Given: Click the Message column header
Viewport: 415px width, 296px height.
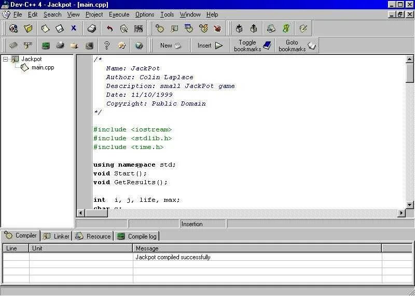Looking at the screenshot, I should pyautogui.click(x=257, y=248).
